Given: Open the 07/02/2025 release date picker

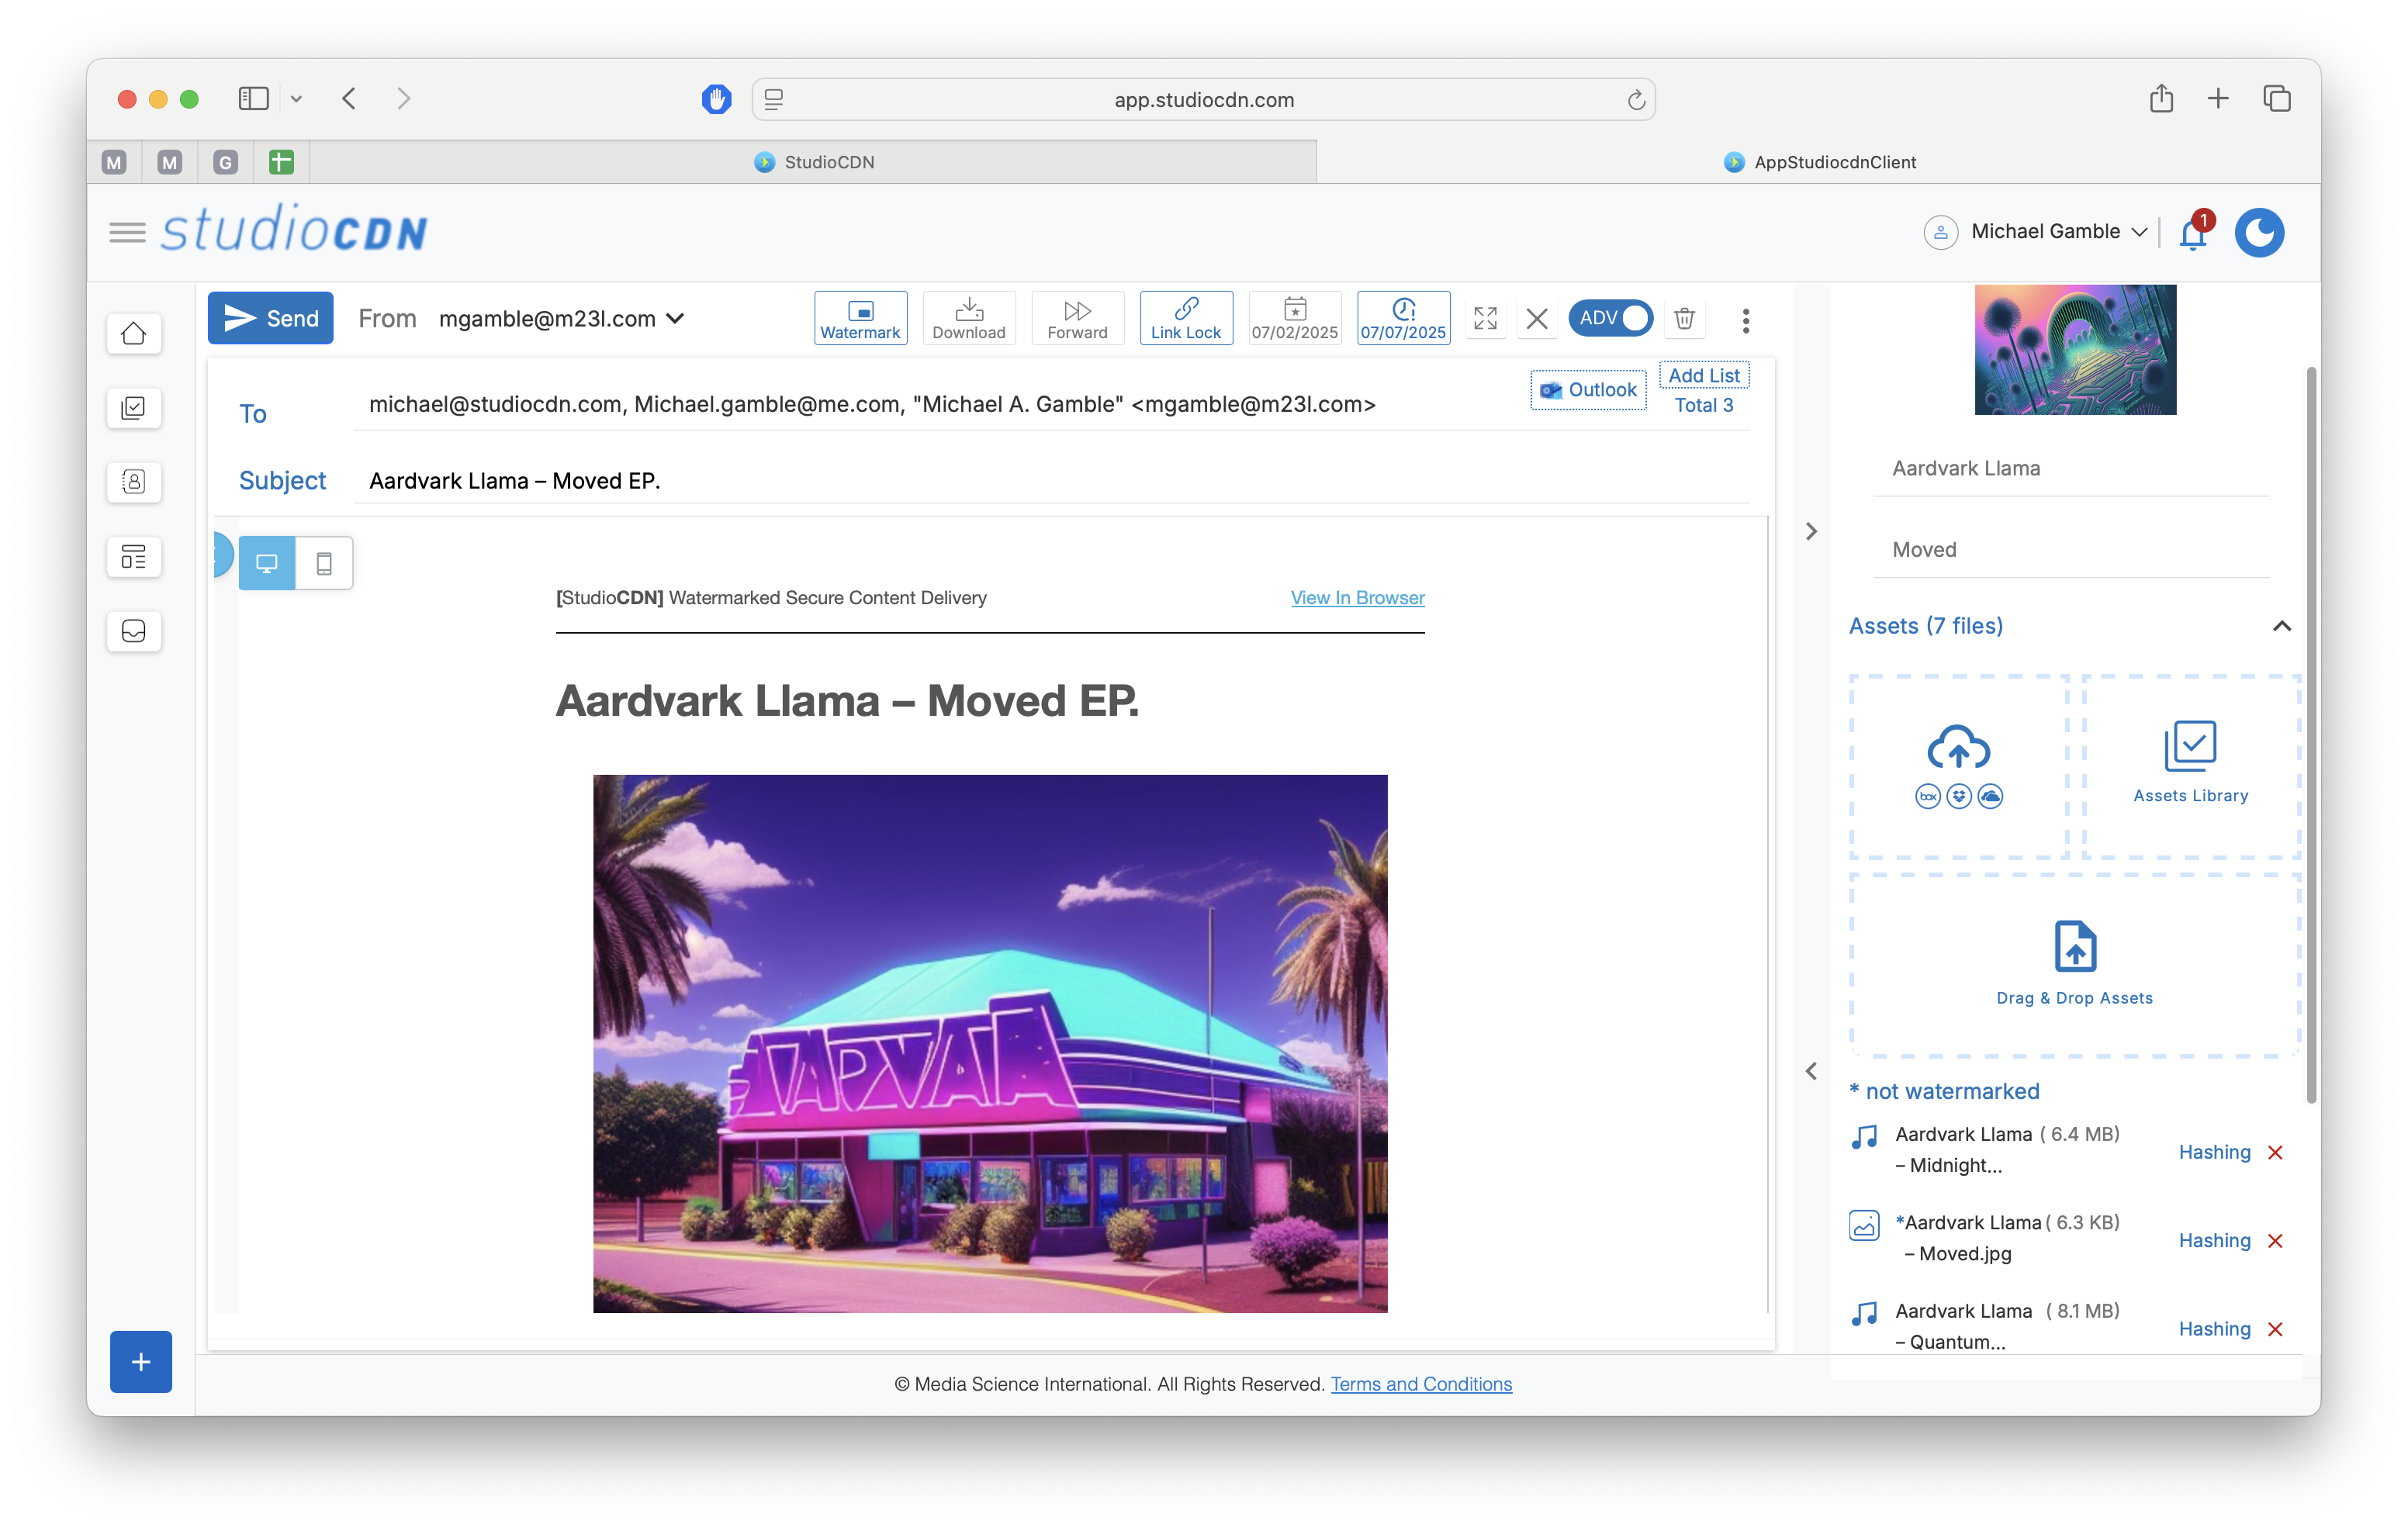Looking at the screenshot, I should tap(1295, 318).
